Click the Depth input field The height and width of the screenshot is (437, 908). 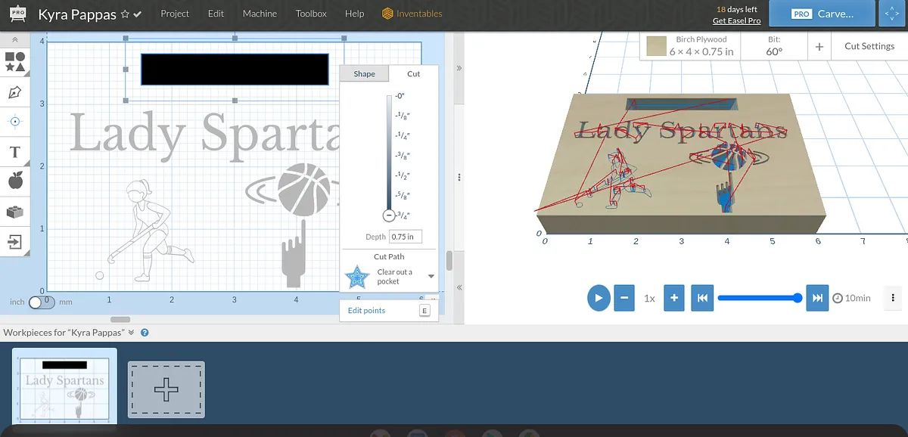(x=406, y=237)
